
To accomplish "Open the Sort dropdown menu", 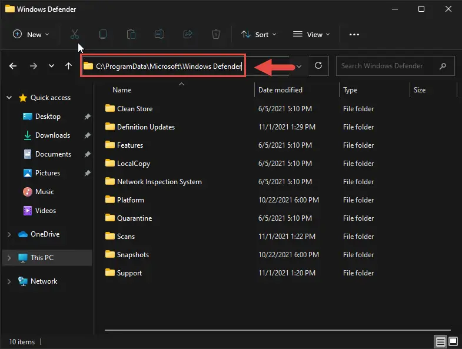I will pos(259,35).
